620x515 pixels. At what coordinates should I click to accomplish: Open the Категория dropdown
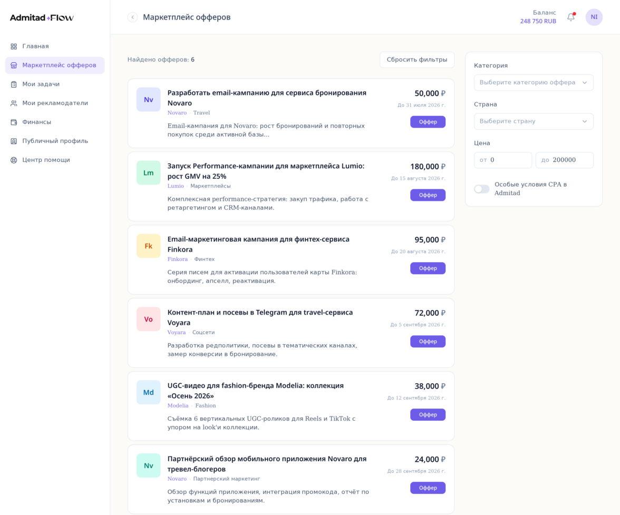tap(534, 83)
